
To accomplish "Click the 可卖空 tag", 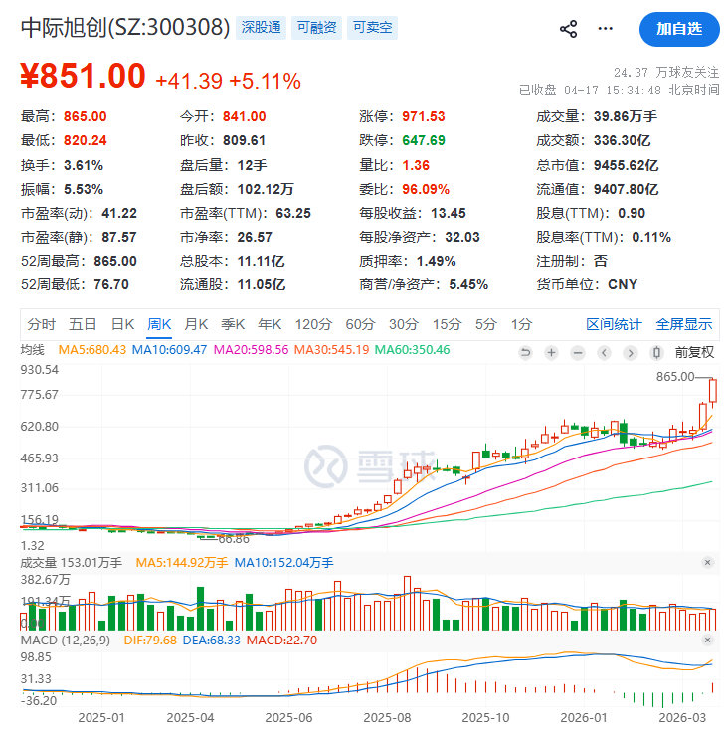I will click(x=372, y=28).
